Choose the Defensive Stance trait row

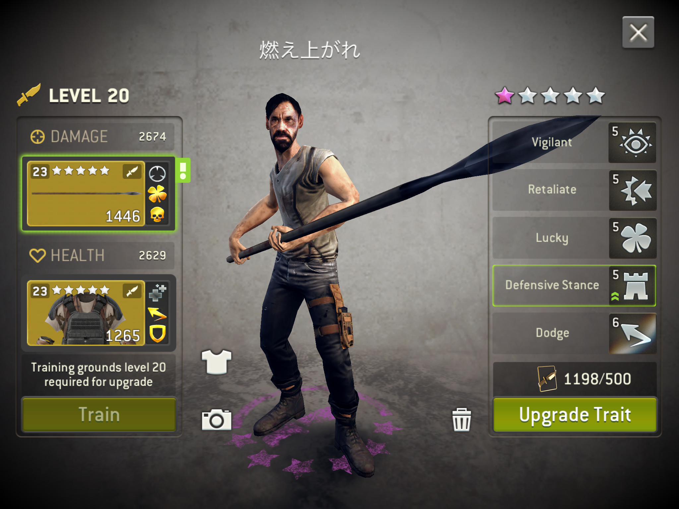(574, 285)
